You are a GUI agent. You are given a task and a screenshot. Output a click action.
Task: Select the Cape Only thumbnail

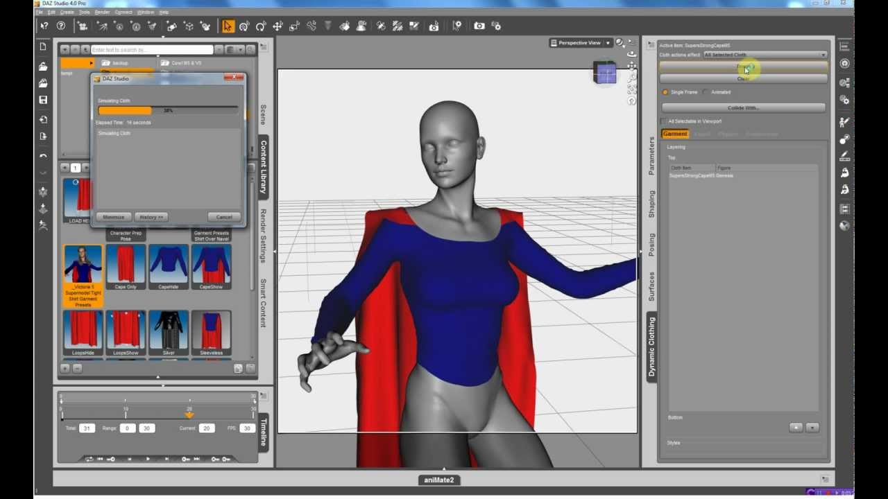[x=126, y=267]
